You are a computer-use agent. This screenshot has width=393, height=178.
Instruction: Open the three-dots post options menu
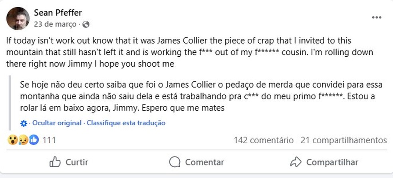[377, 18]
